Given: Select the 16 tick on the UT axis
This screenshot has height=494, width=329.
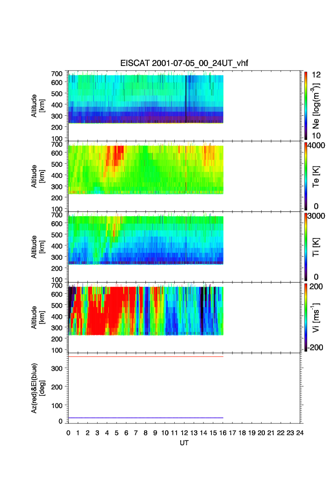Looking at the screenshot, I should coord(223,433).
